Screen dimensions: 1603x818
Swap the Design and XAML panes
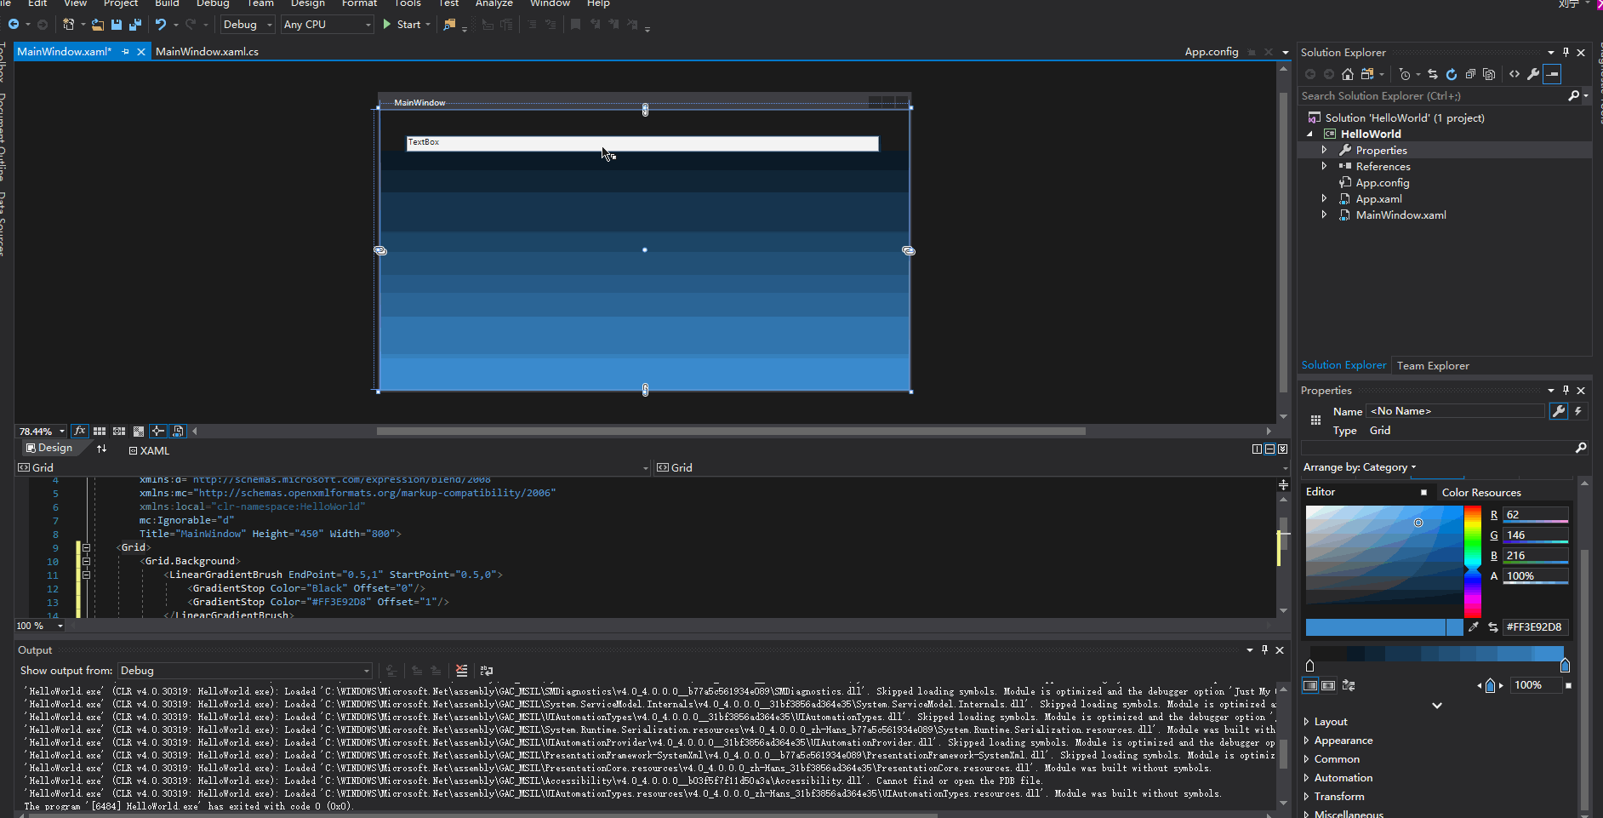(x=102, y=449)
